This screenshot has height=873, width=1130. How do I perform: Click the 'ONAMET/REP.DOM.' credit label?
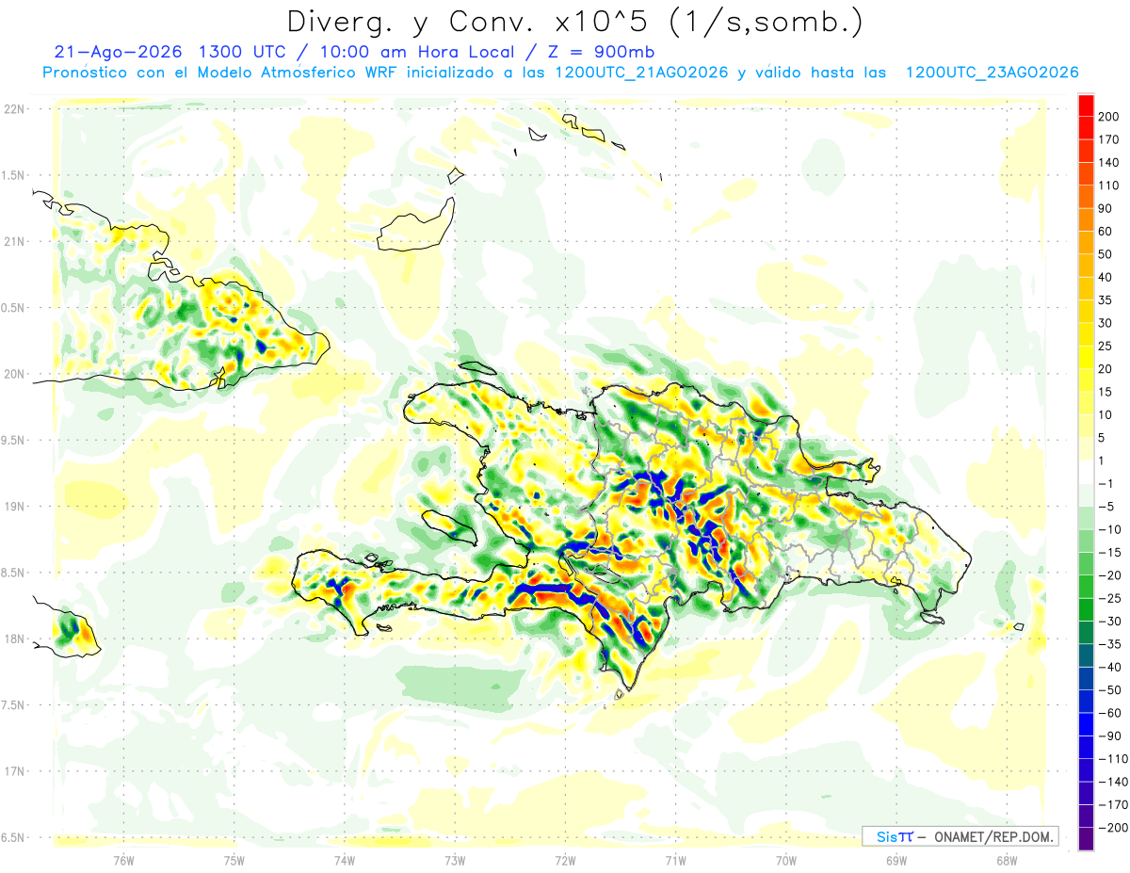tap(993, 836)
